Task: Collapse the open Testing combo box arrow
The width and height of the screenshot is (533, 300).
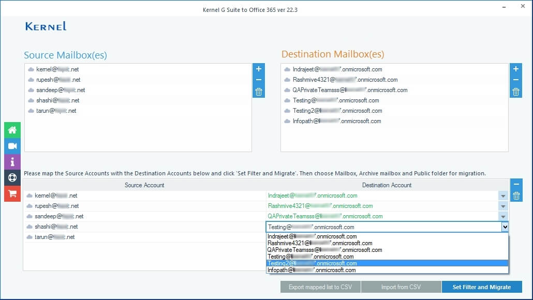Action: pos(505,227)
